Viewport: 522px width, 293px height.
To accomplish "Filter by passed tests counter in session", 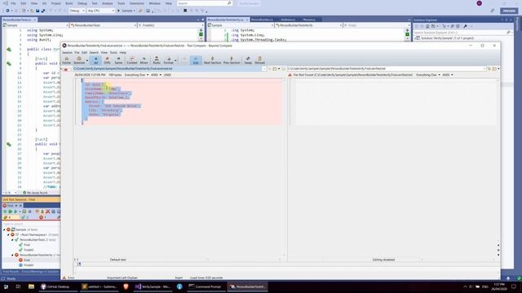I will pyautogui.click(x=24, y=217).
